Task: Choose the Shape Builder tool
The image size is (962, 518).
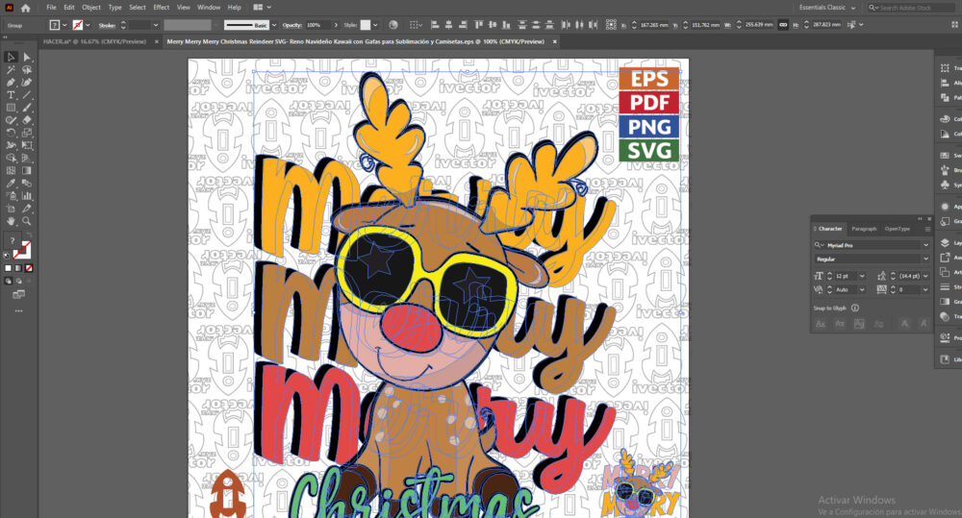Action: [x=11, y=158]
